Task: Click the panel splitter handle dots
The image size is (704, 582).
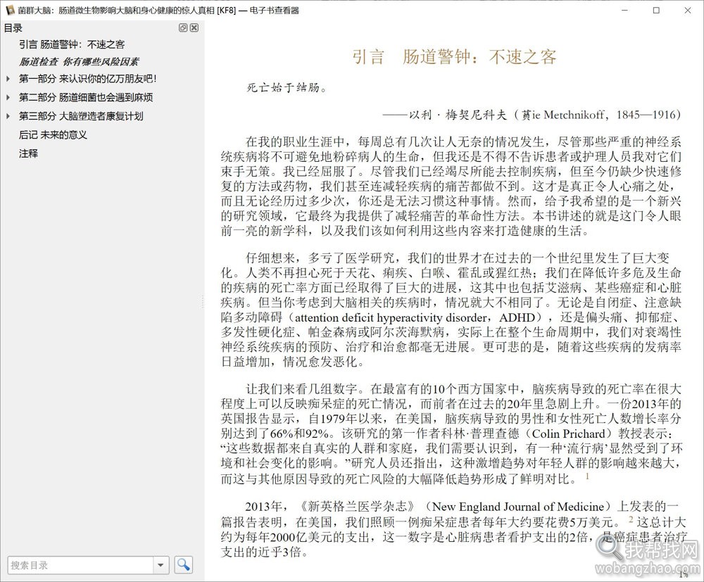Action: [203, 301]
